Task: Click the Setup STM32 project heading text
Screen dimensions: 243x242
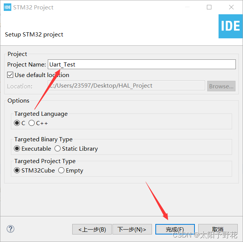Action: (x=34, y=34)
